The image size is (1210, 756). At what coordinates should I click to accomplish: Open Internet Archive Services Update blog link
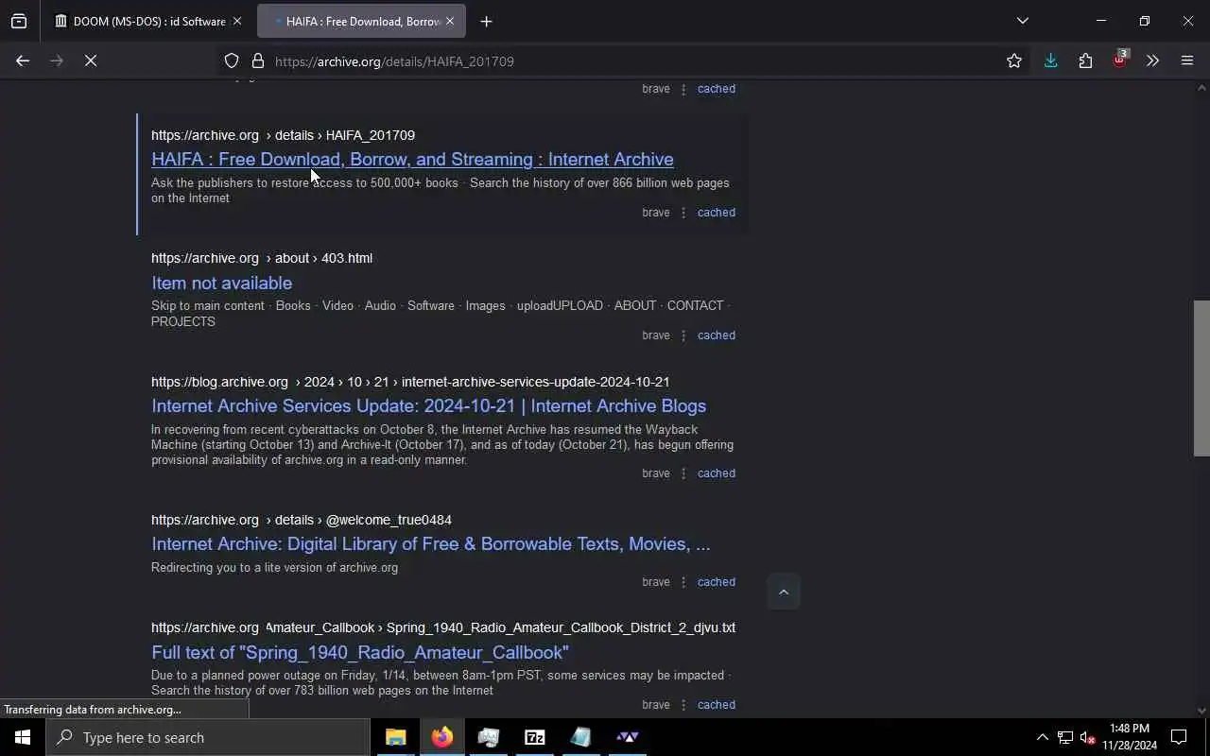(x=428, y=405)
